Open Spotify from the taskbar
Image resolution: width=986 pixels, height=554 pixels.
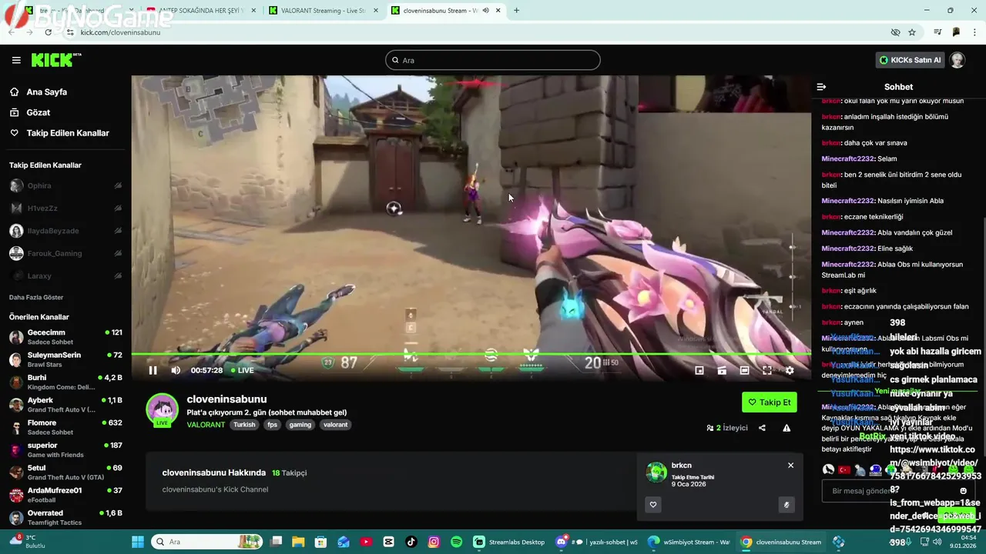456,542
